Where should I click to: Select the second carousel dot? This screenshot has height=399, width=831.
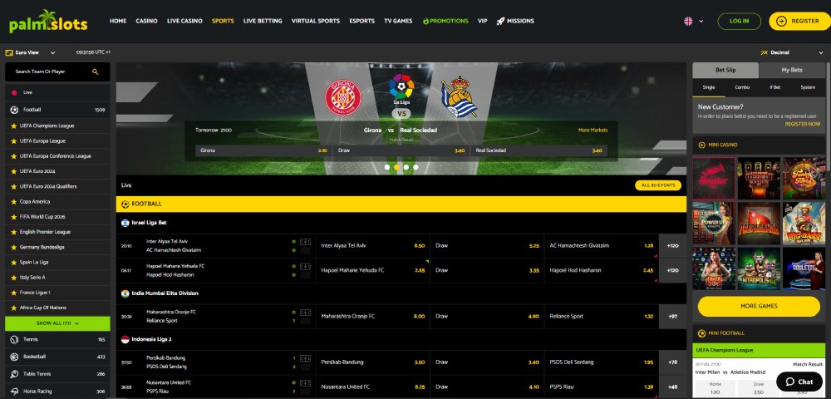pyautogui.click(x=396, y=167)
